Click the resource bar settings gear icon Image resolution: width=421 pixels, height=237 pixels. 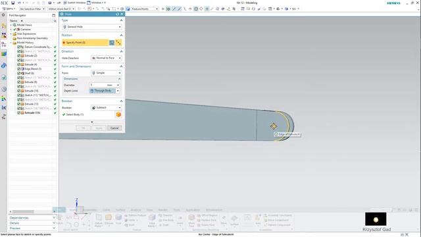(3, 15)
